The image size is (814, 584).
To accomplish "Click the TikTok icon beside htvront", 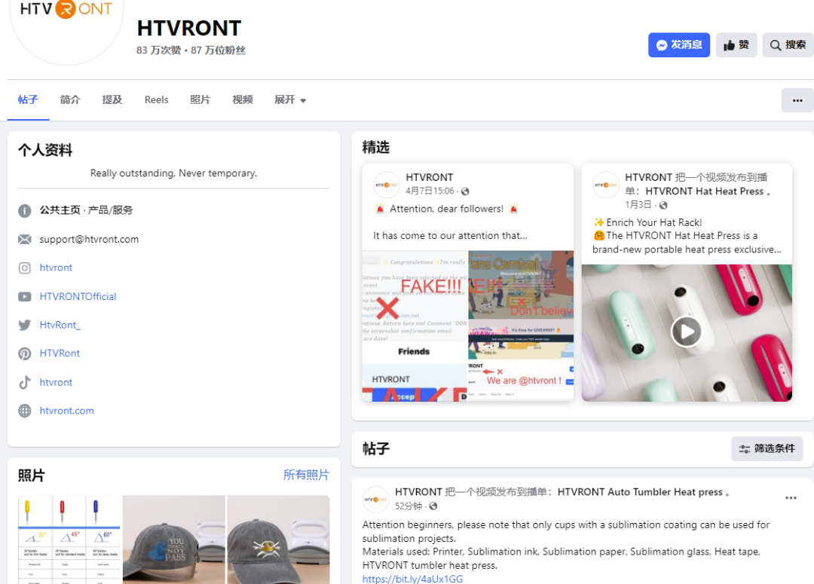I will click(24, 383).
